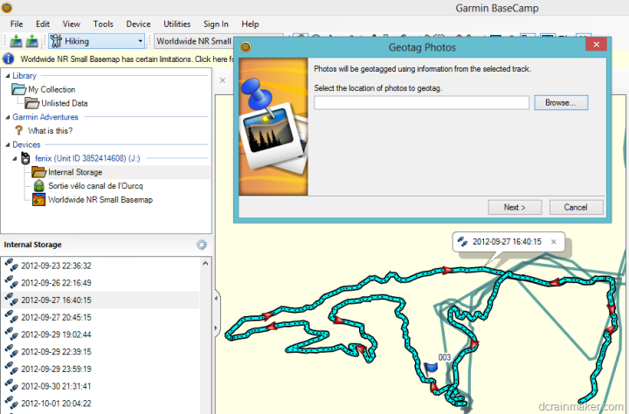Select Unlisted Data folder
629x414 pixels.
[64, 103]
